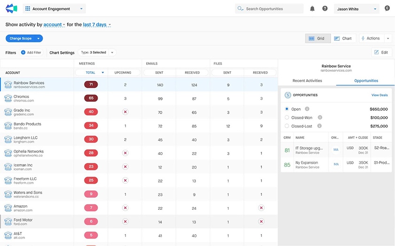Screen dimensions: 395x246
Task: Click the Emails Sent column header
Action: [159, 73]
